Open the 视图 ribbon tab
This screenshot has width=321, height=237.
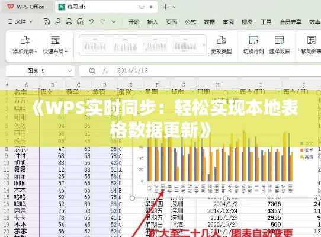click(247, 22)
